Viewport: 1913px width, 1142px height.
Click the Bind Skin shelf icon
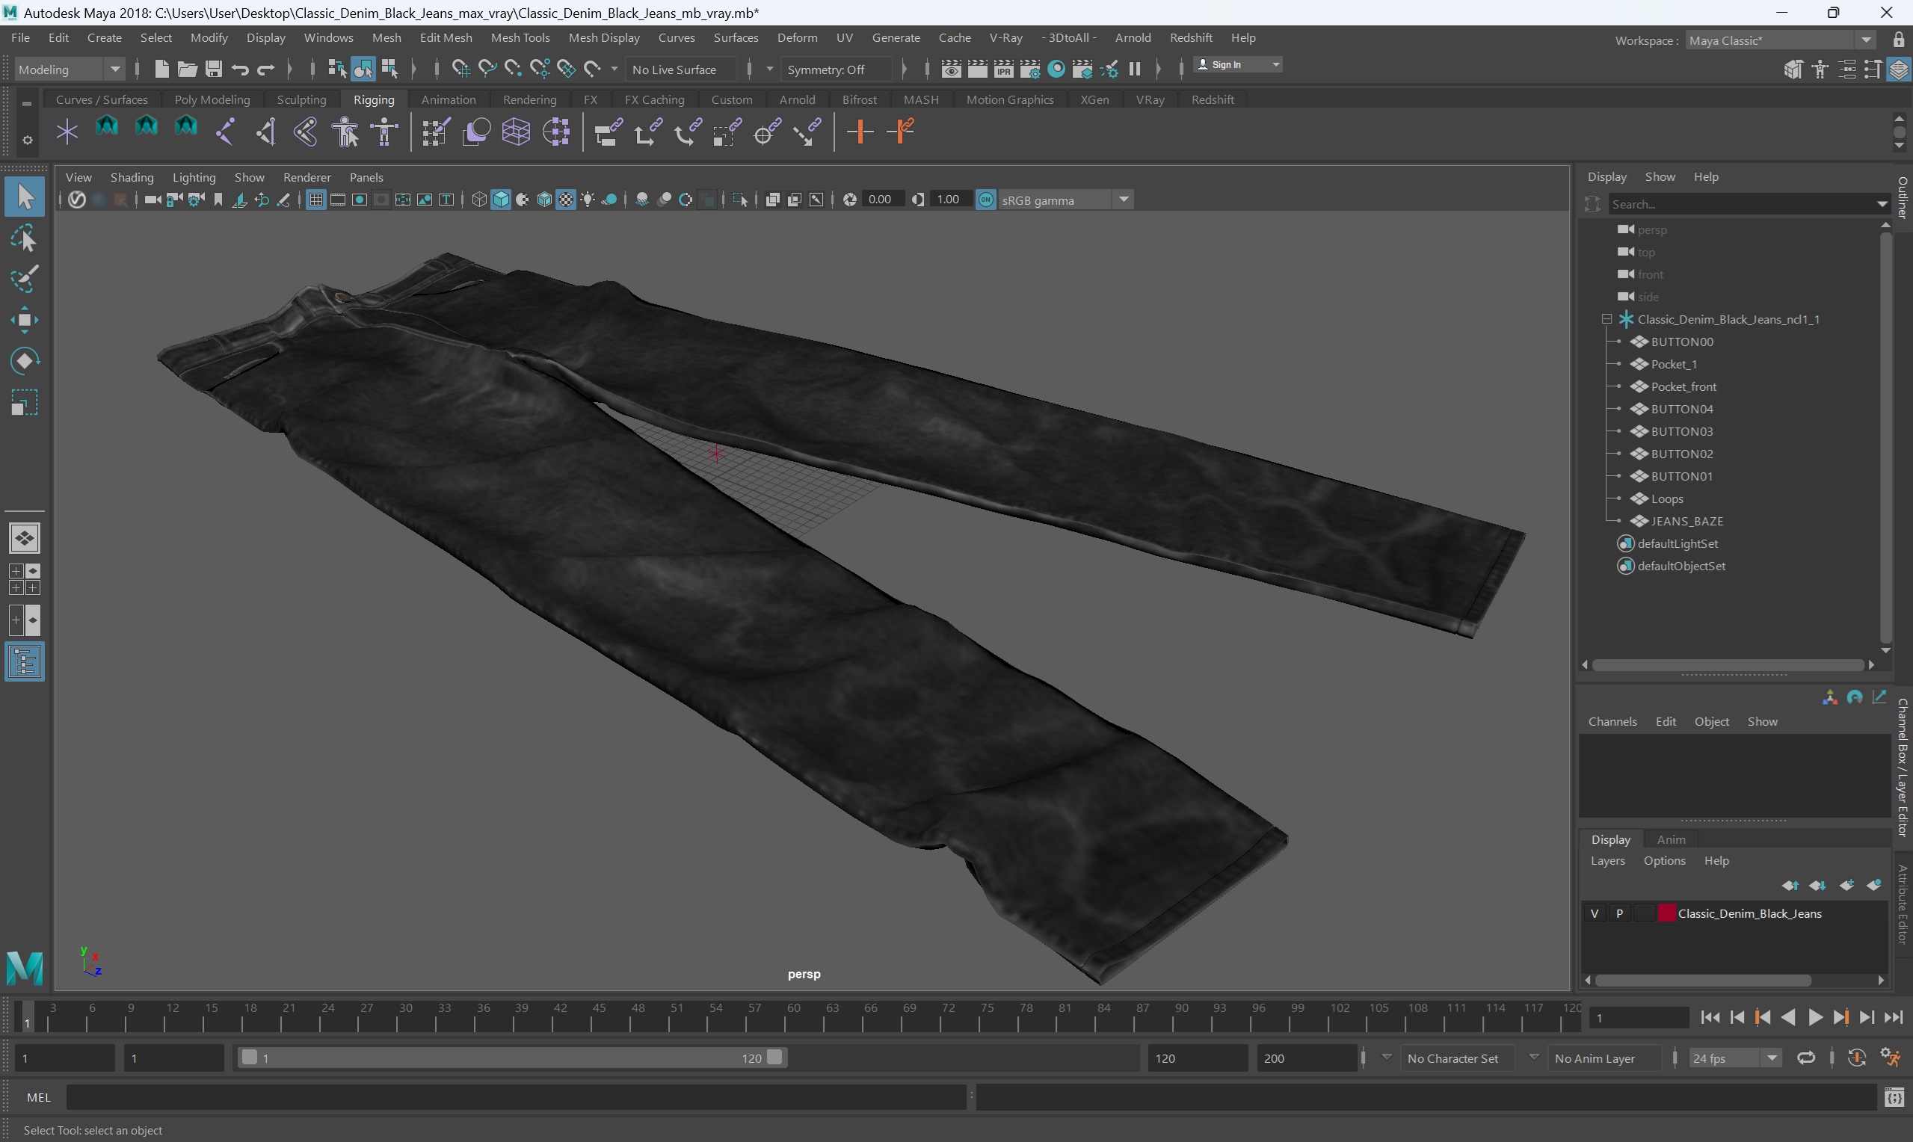point(306,132)
